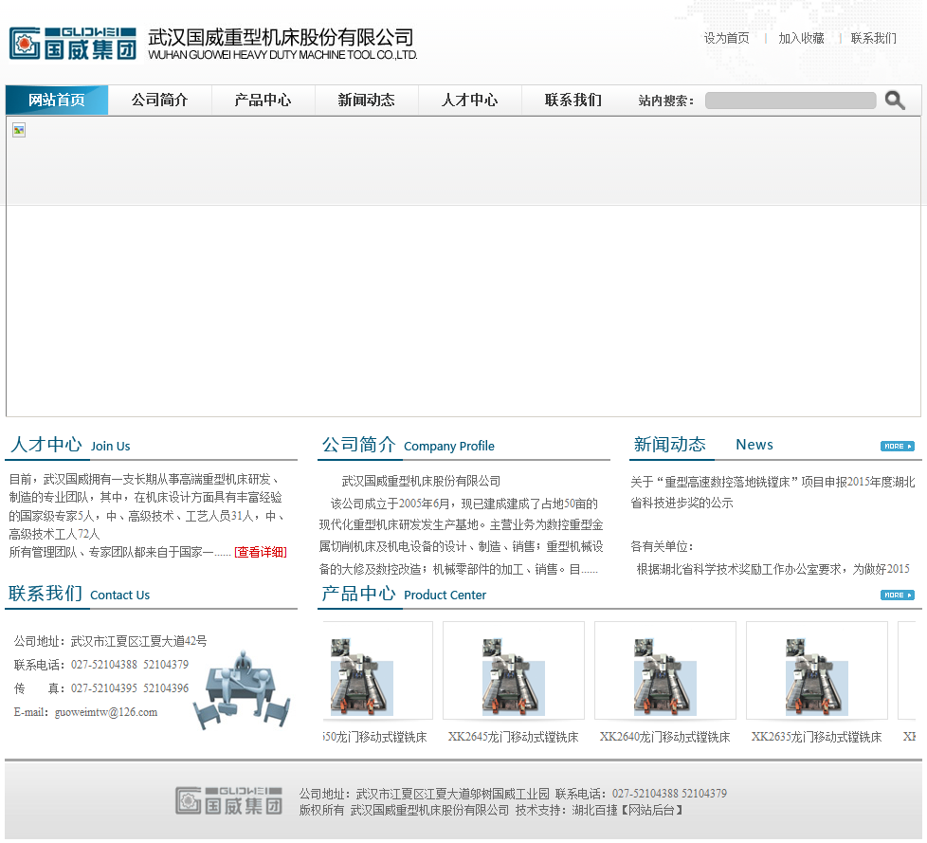Click the search magnifier icon
The width and height of the screenshot is (927, 843).
click(894, 101)
